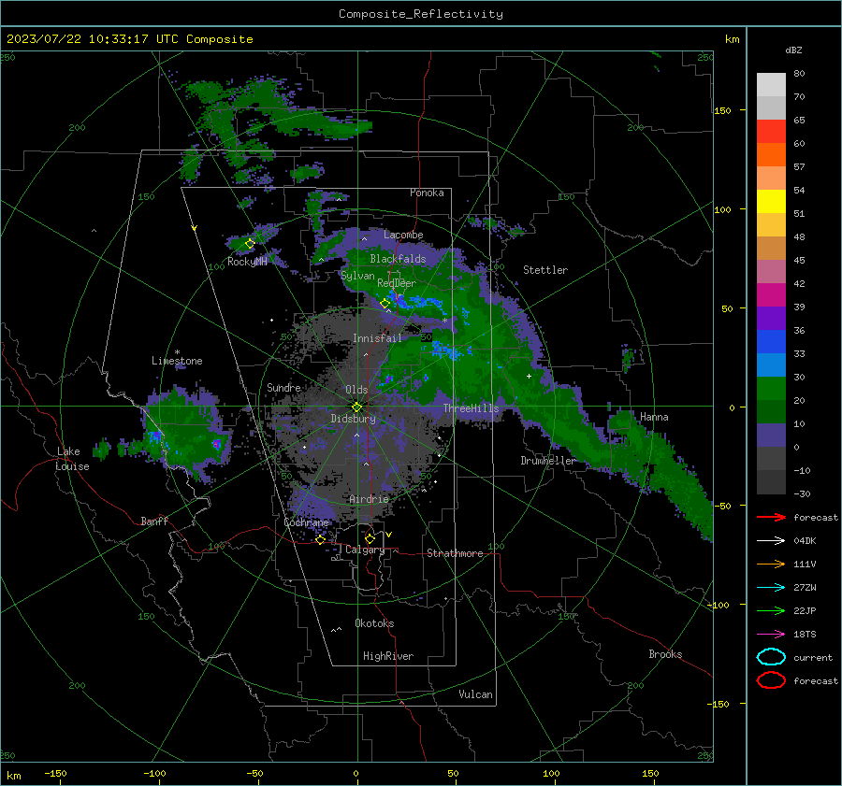
Task: Click the cyan 27ZW arrow in legend
Action: (771, 588)
